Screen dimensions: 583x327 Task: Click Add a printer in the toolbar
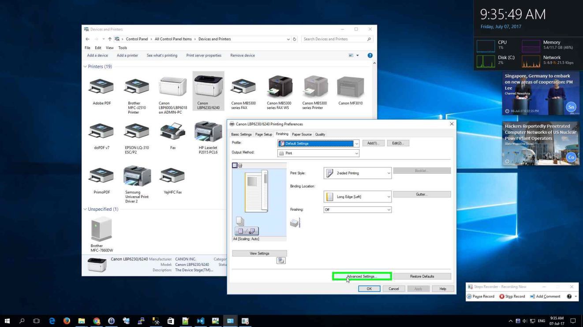pyautogui.click(x=127, y=55)
